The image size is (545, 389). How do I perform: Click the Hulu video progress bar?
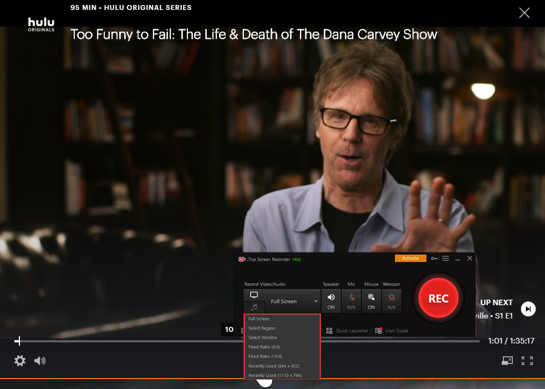pyautogui.click(x=249, y=341)
